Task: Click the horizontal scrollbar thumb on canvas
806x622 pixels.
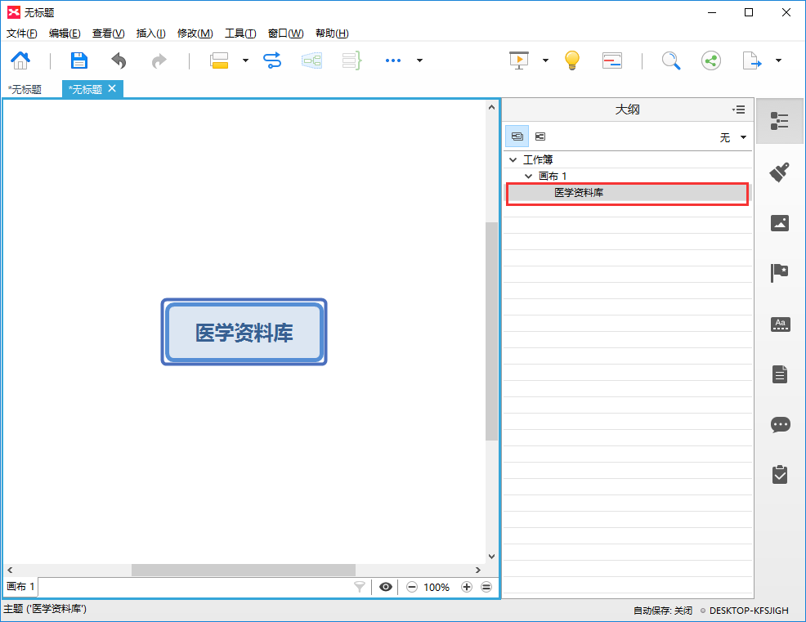Action: [244, 570]
